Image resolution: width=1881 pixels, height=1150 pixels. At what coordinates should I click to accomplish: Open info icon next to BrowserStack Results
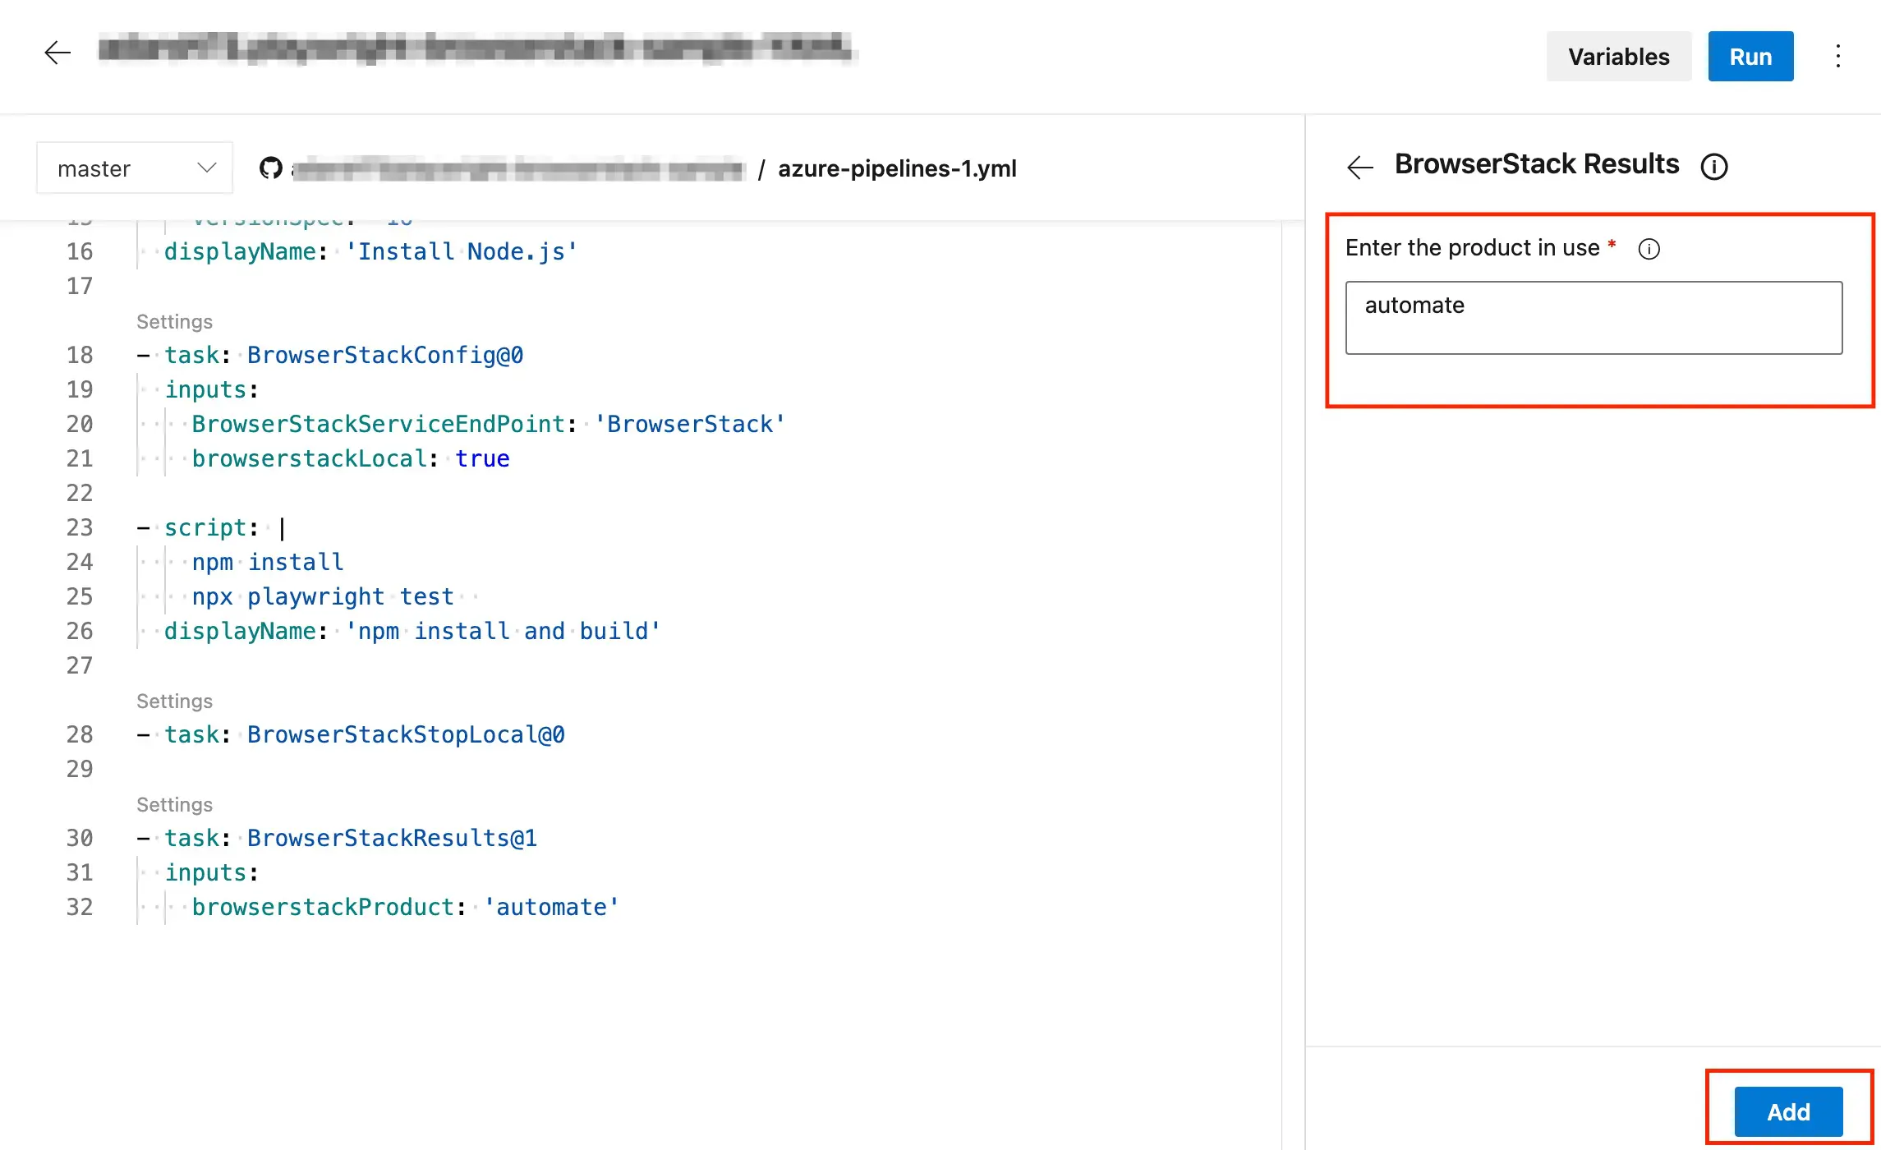[x=1713, y=167]
